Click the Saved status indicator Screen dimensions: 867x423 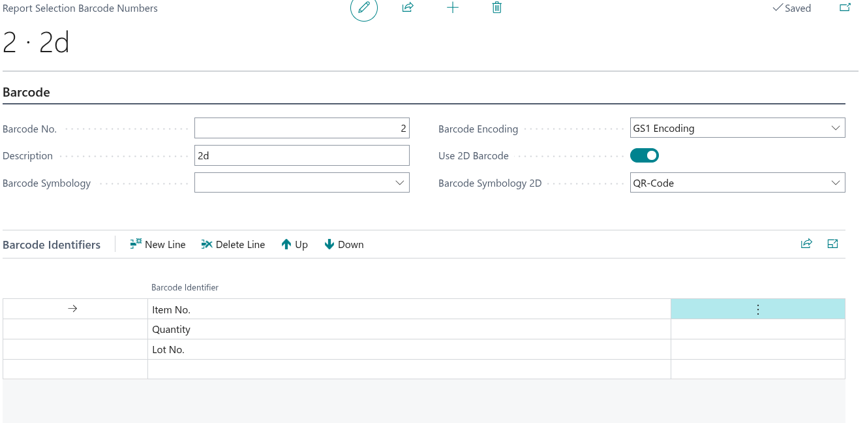pyautogui.click(x=791, y=8)
